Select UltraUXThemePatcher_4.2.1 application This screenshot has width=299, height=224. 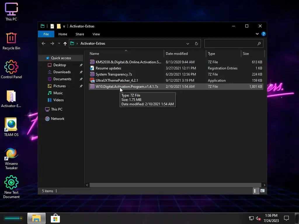point(176,80)
